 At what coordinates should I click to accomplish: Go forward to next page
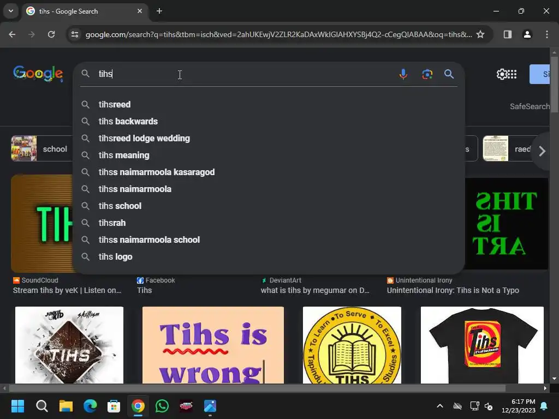click(x=31, y=34)
